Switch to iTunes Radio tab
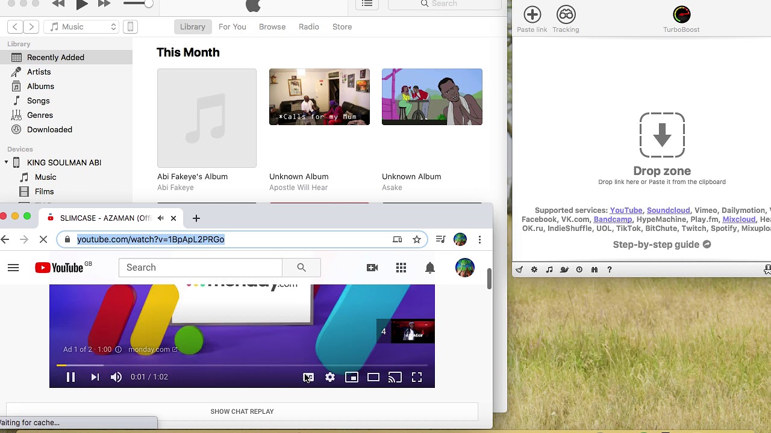Image resolution: width=771 pixels, height=433 pixels. [309, 26]
